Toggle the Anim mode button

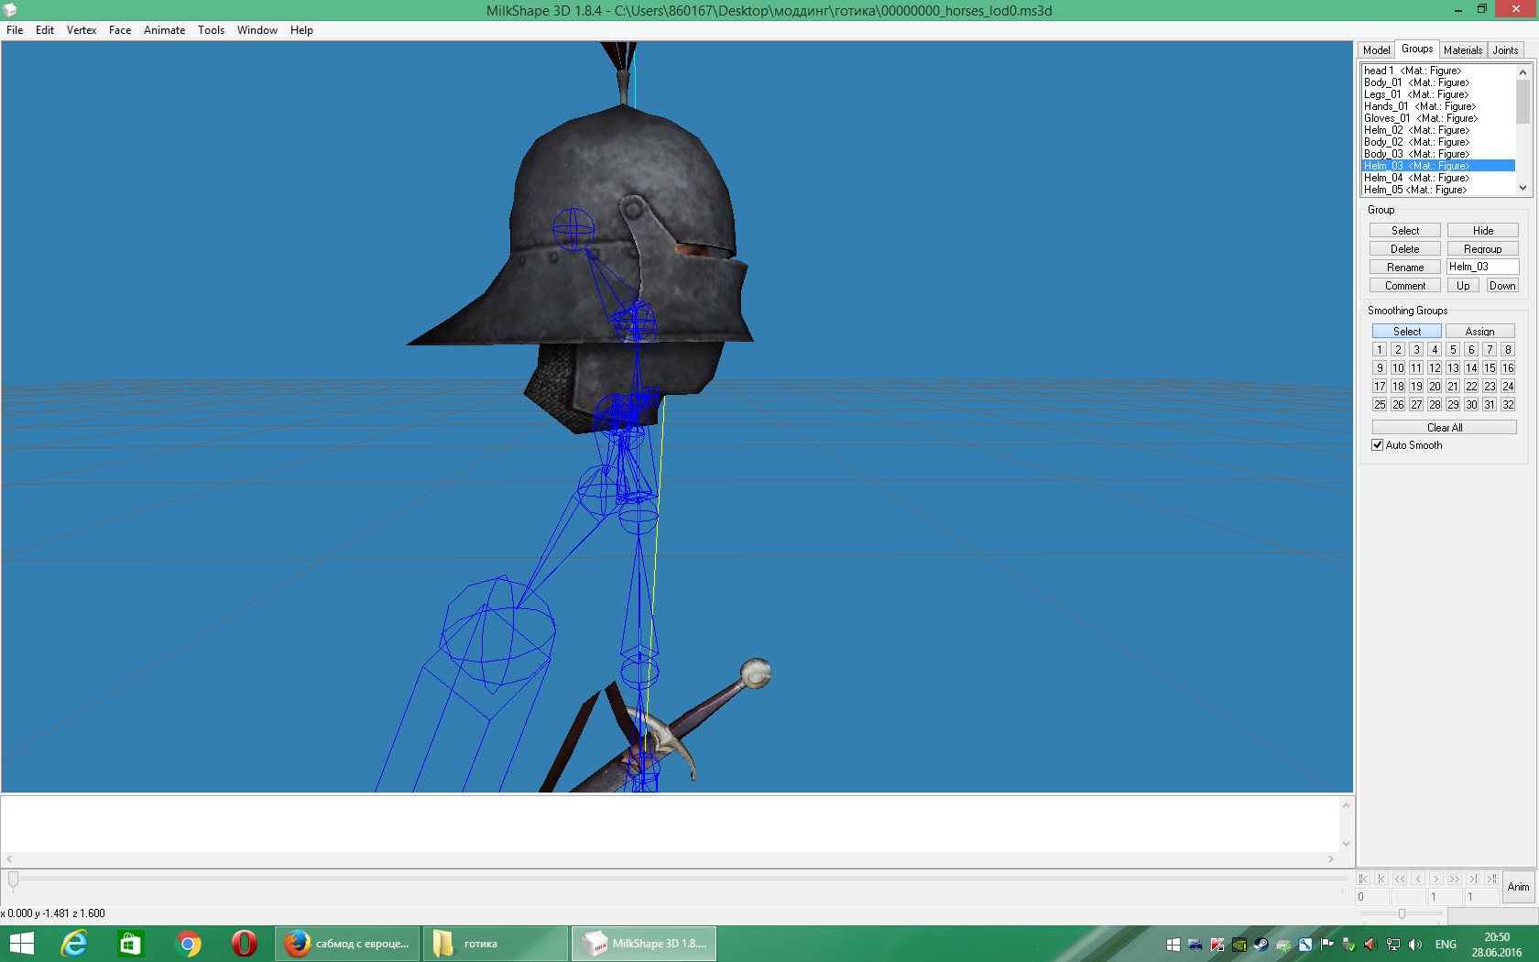pos(1519,887)
